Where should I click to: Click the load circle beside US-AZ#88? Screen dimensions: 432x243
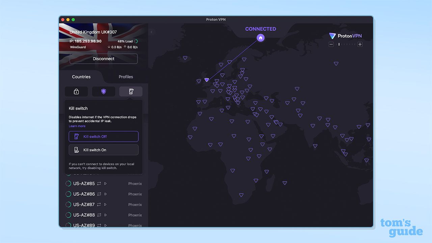68,215
